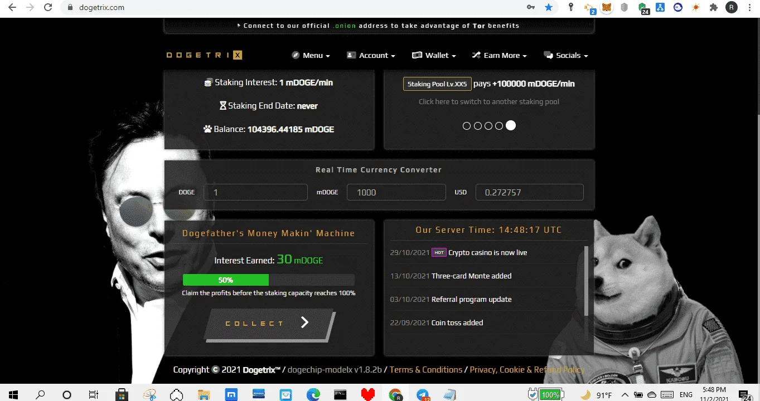Open the Chrome profile avatar R

coord(731,7)
